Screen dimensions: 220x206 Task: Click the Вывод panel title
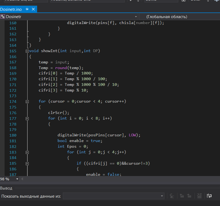[6, 188]
